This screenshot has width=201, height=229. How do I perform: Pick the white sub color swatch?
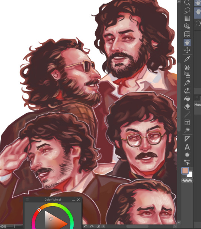pos(190,175)
